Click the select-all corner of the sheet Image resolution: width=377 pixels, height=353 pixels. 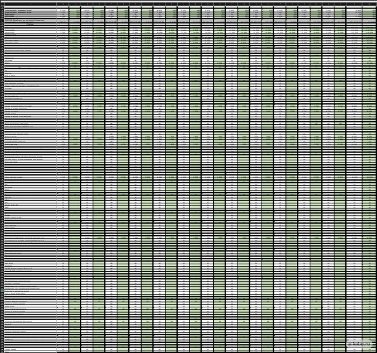pyautogui.click(x=2, y=4)
